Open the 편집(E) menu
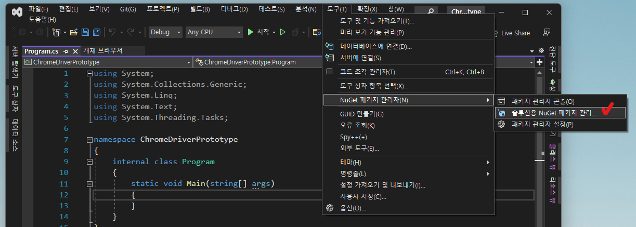636x227 pixels. tap(69, 9)
